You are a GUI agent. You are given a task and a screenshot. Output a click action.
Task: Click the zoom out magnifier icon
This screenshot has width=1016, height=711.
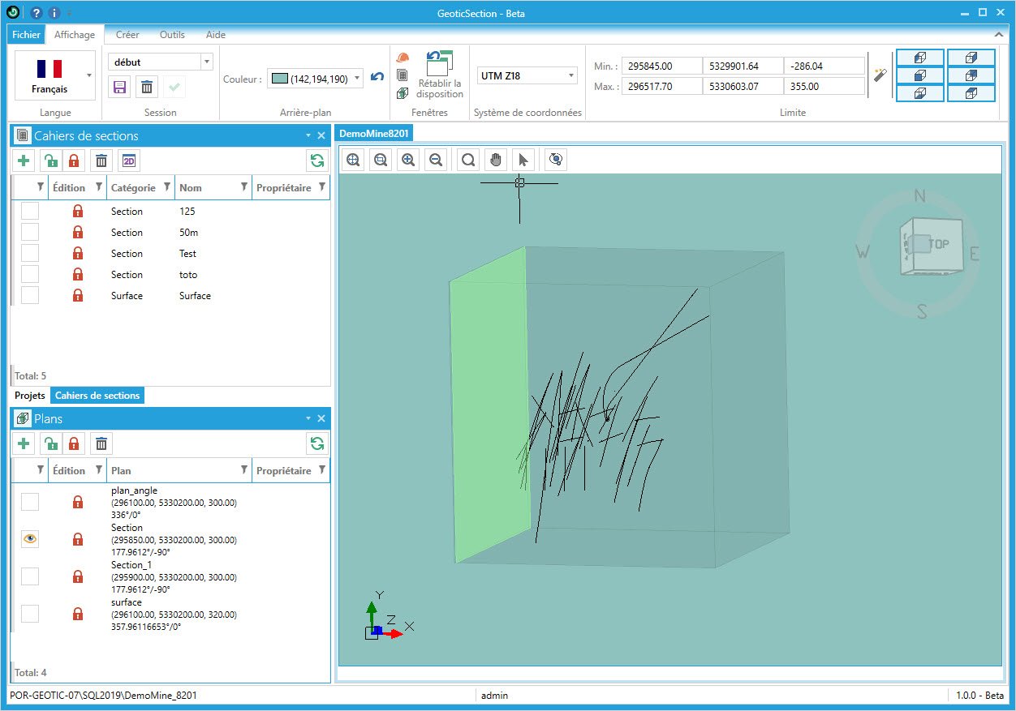click(436, 160)
